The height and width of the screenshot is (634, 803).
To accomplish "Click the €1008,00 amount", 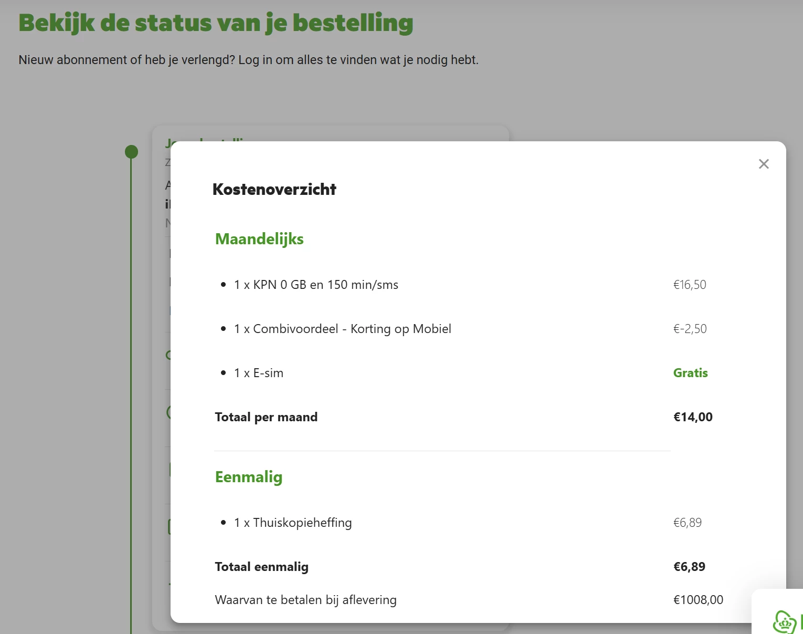I will click(698, 600).
